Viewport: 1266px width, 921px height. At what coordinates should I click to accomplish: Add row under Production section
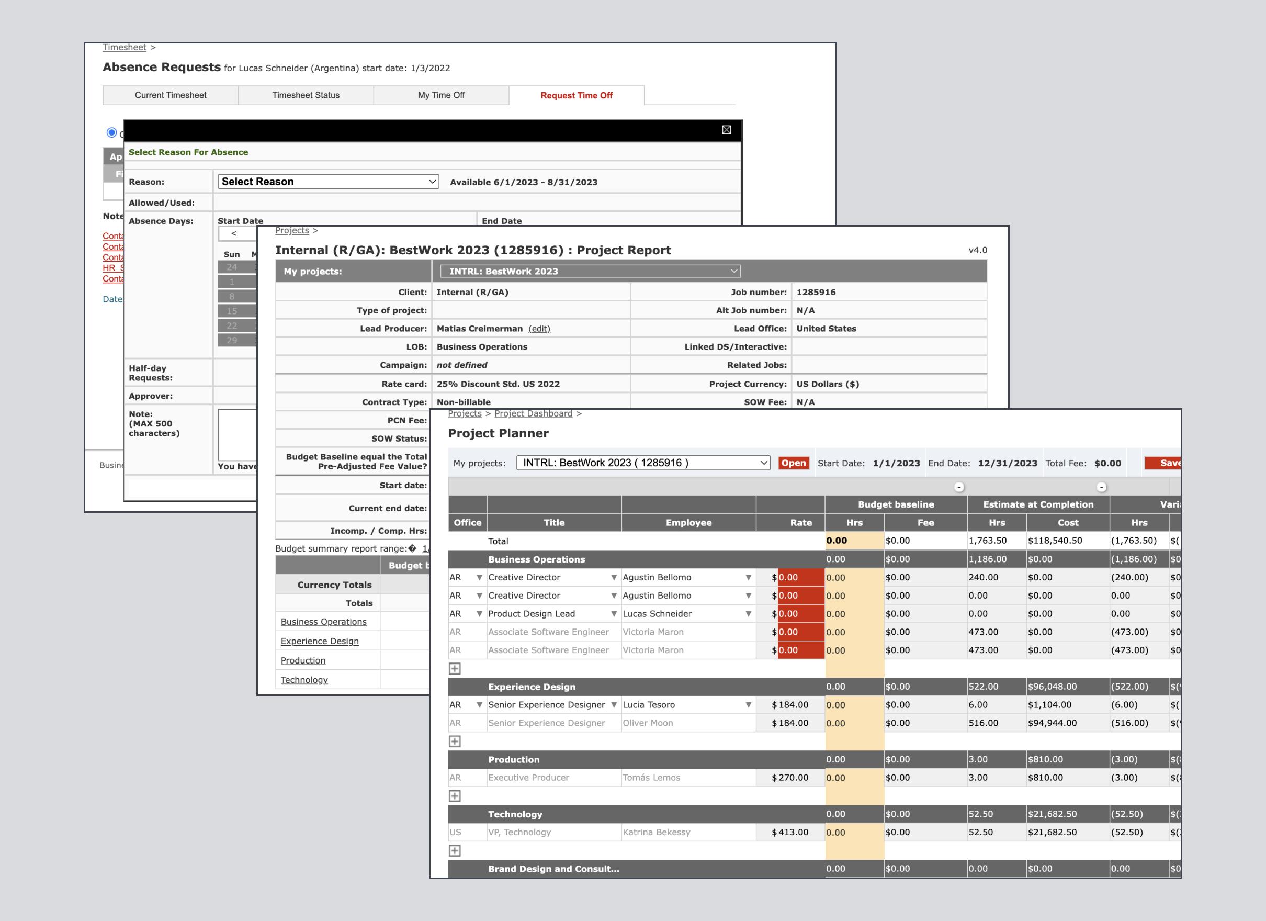tap(455, 796)
